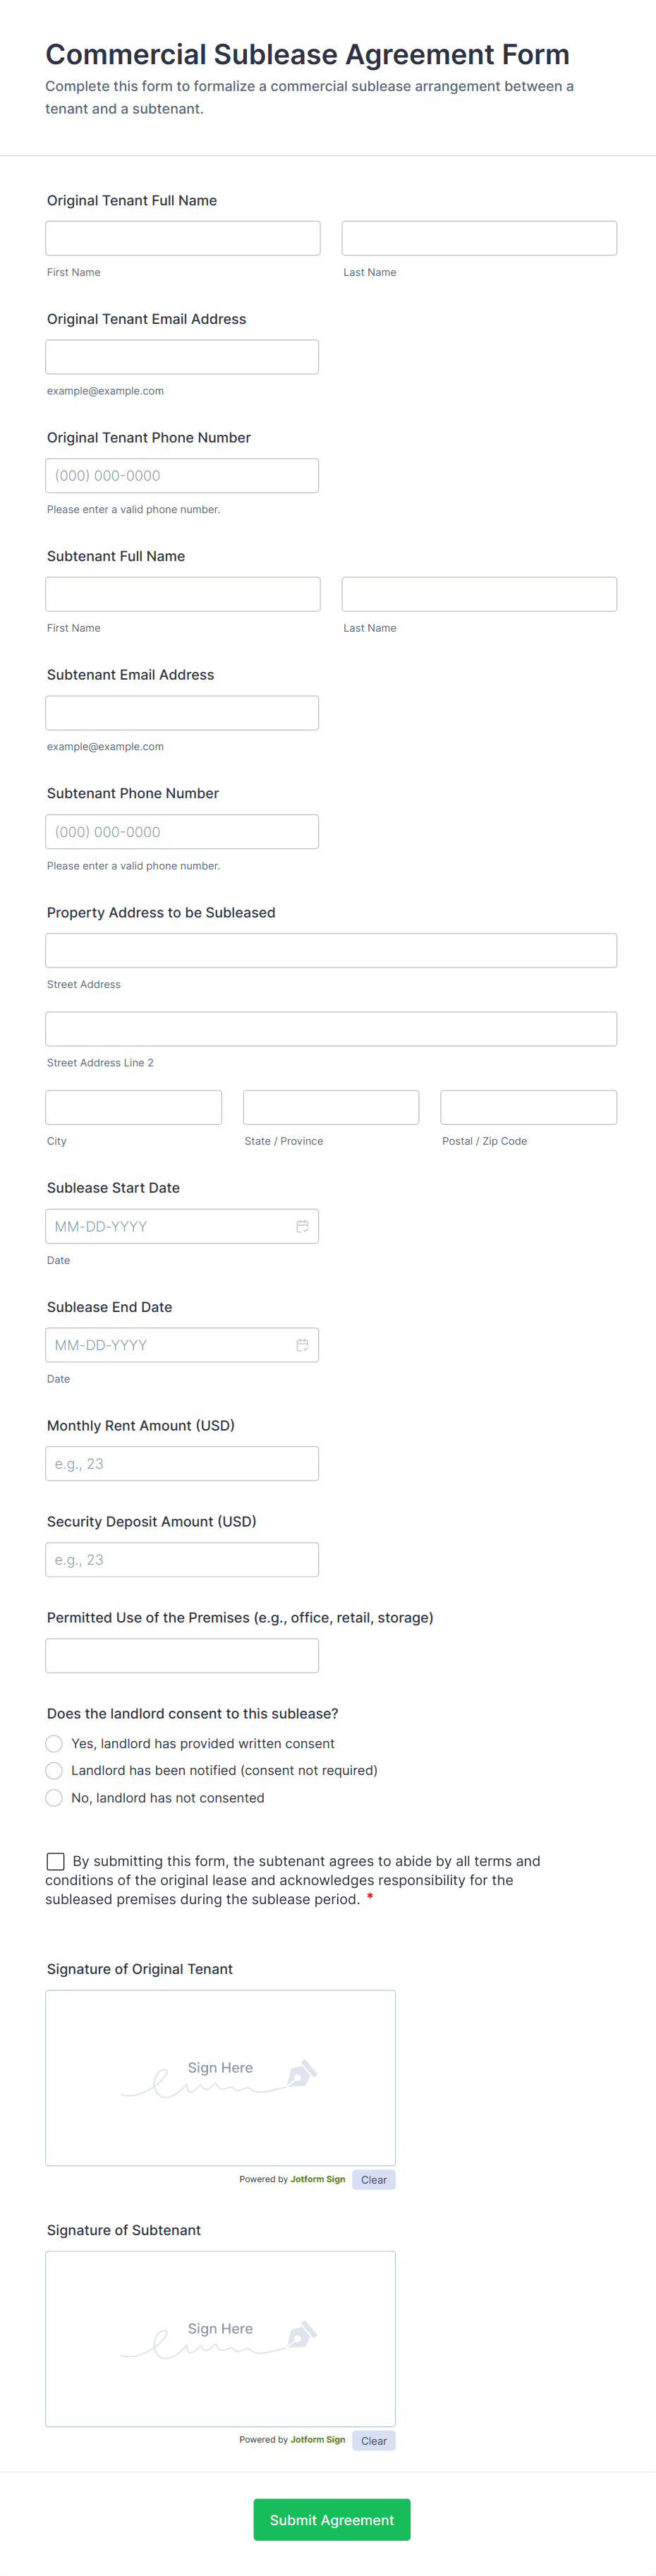This screenshot has width=656, height=2576.
Task: Focus Subtenant Last Name field
Action: [479, 594]
